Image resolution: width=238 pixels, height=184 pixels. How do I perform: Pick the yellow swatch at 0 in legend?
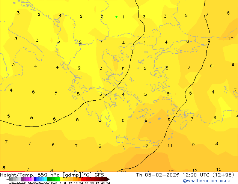61,179
